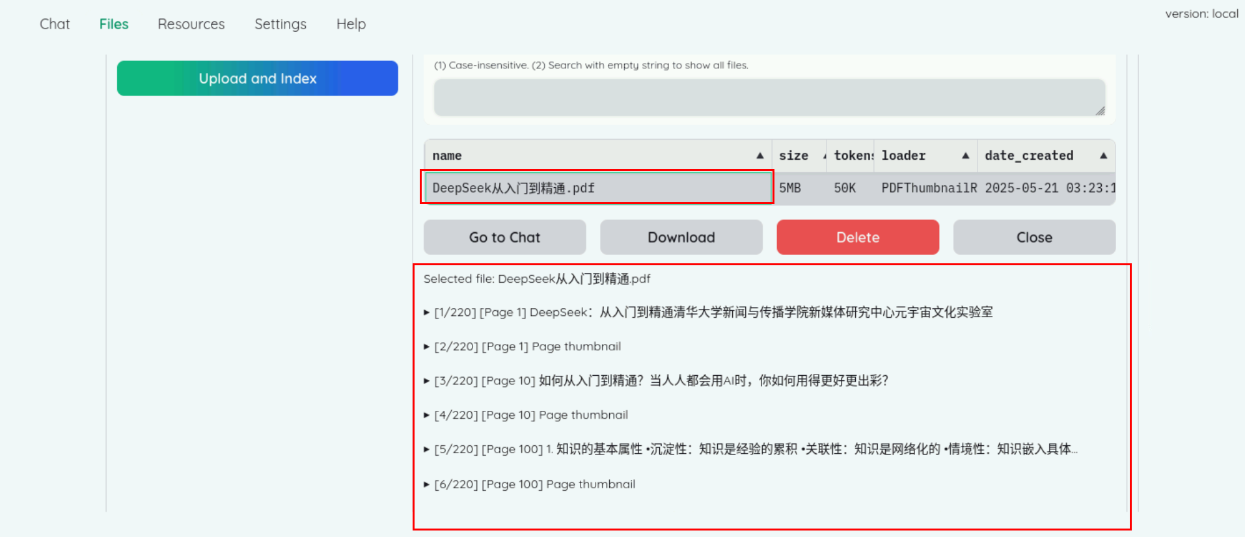
Task: Switch to the Files tab
Action: coord(114,24)
